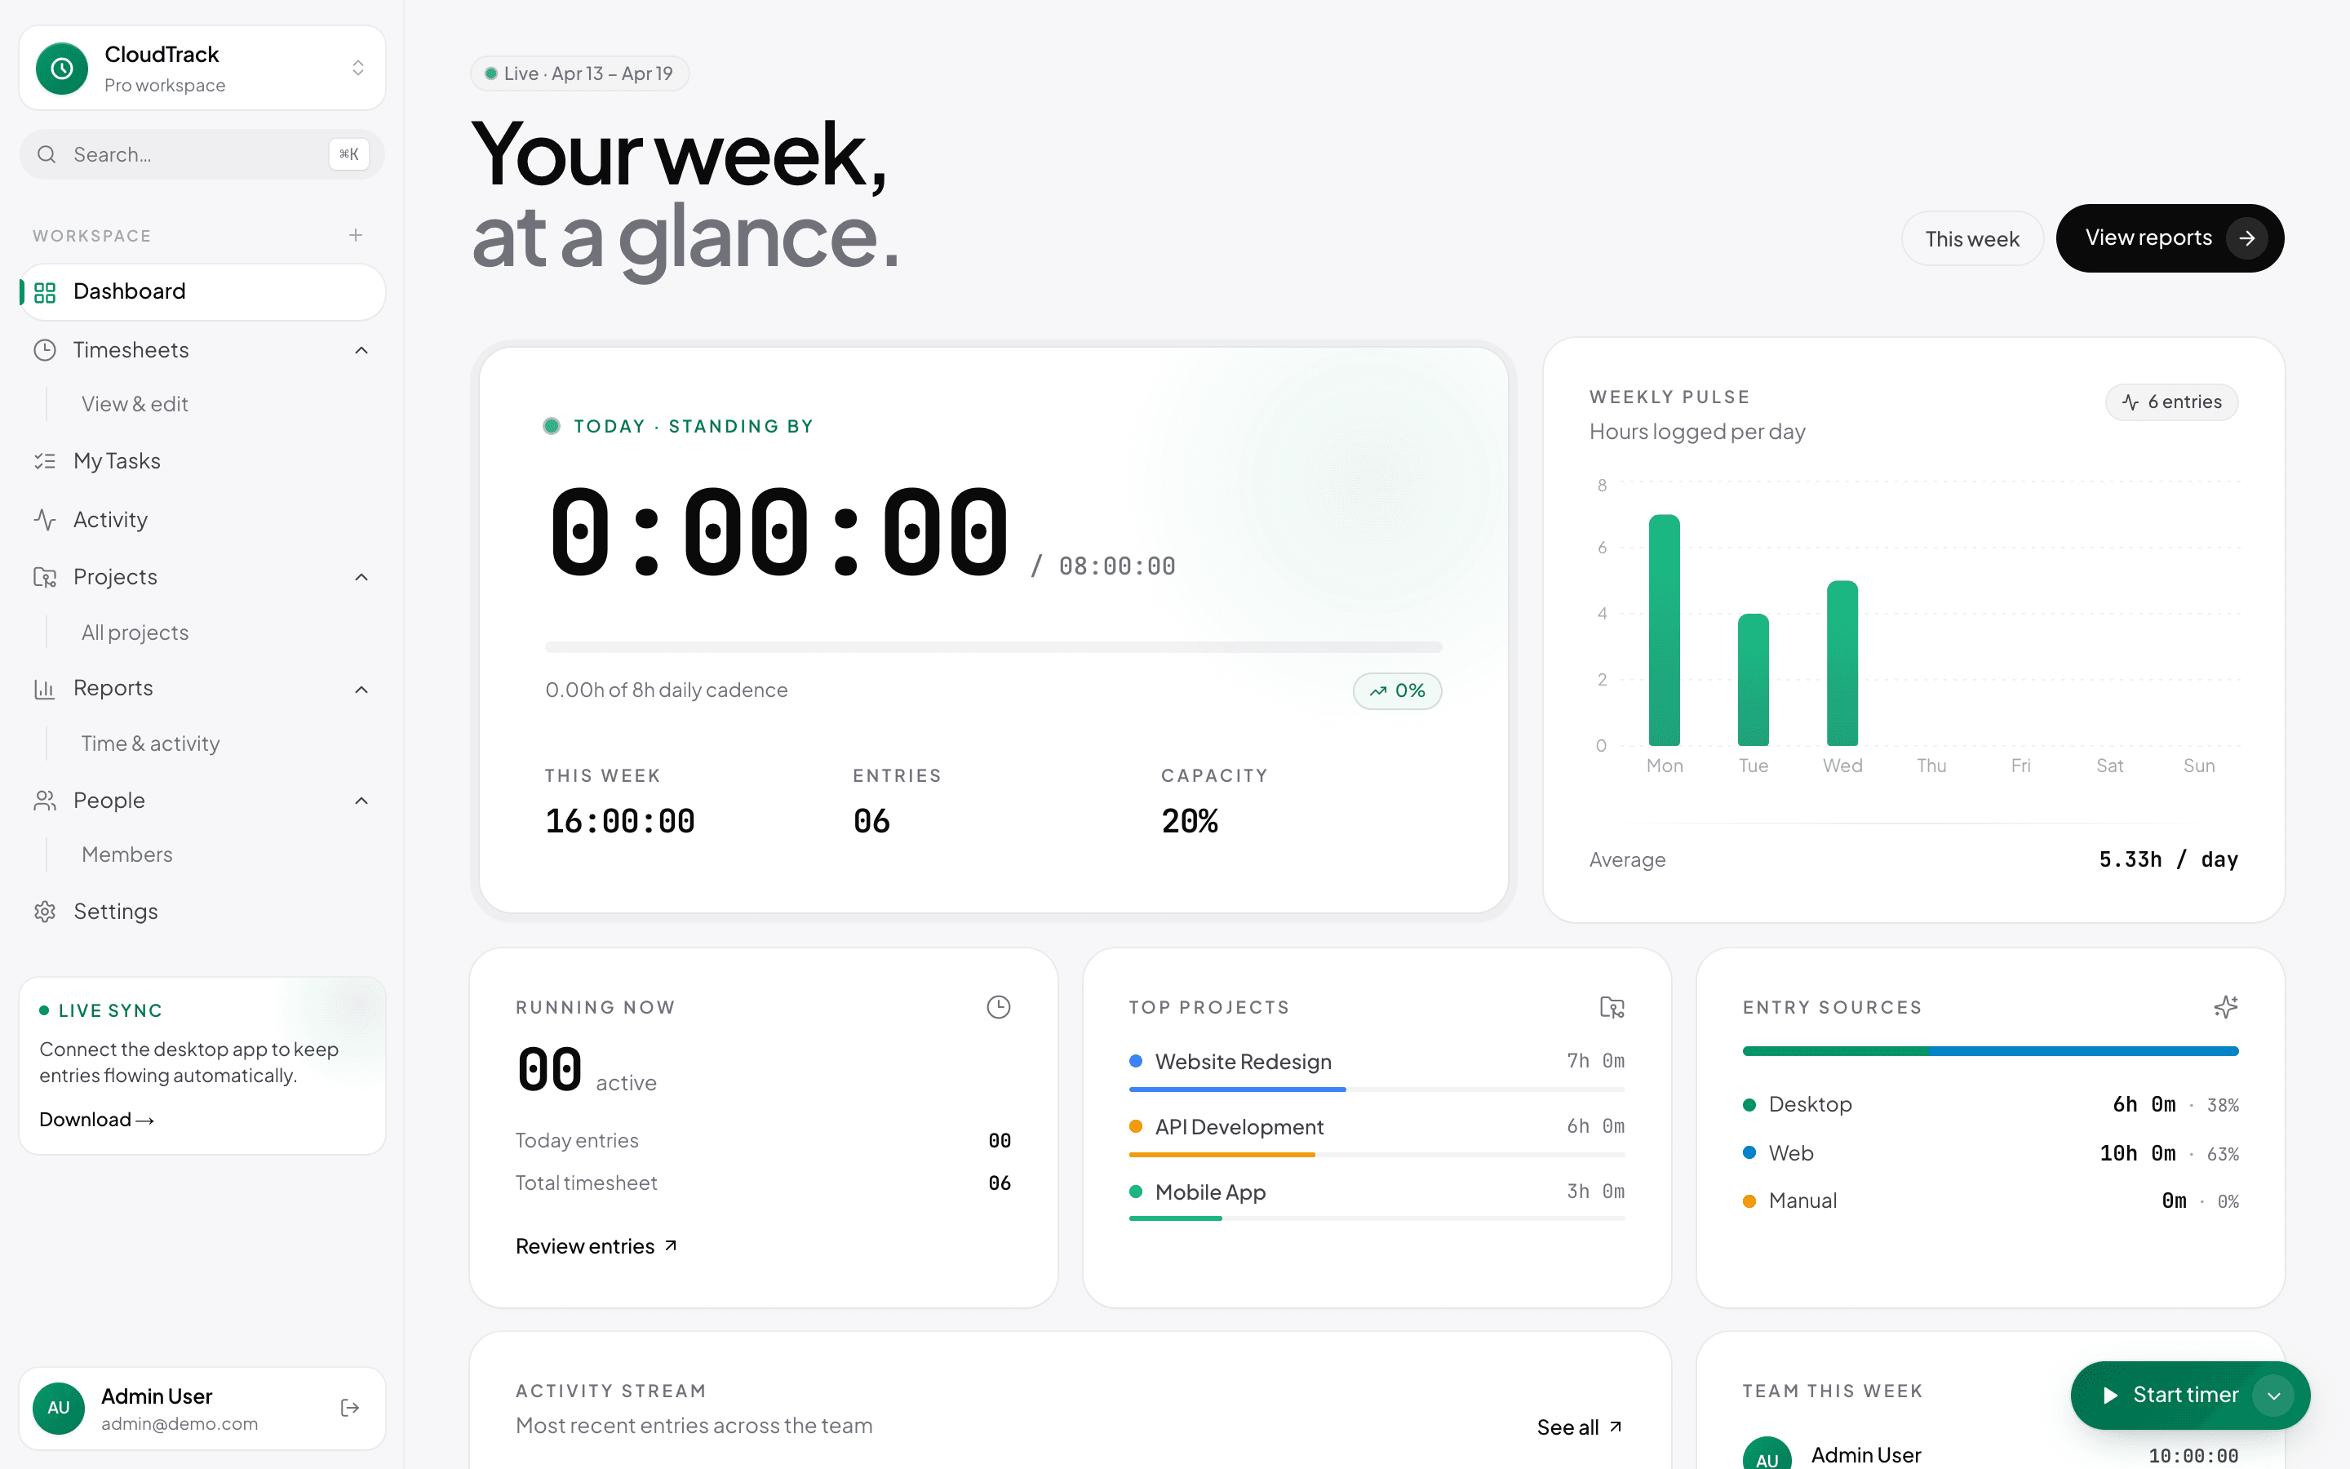The image size is (2350, 1469).
Task: Click the Web source blue dot
Action: click(x=1750, y=1153)
